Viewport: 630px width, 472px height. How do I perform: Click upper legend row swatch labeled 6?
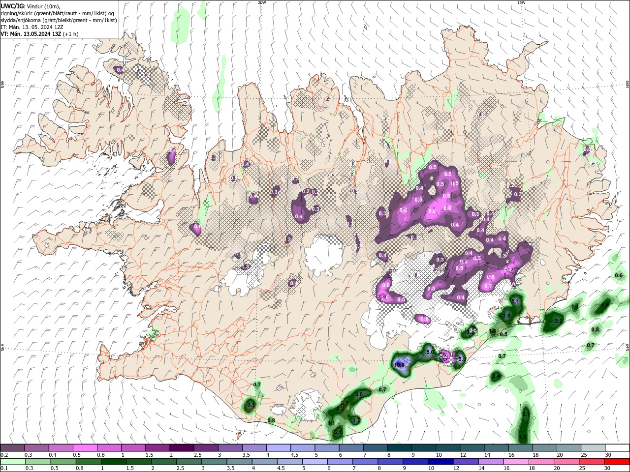351,448
